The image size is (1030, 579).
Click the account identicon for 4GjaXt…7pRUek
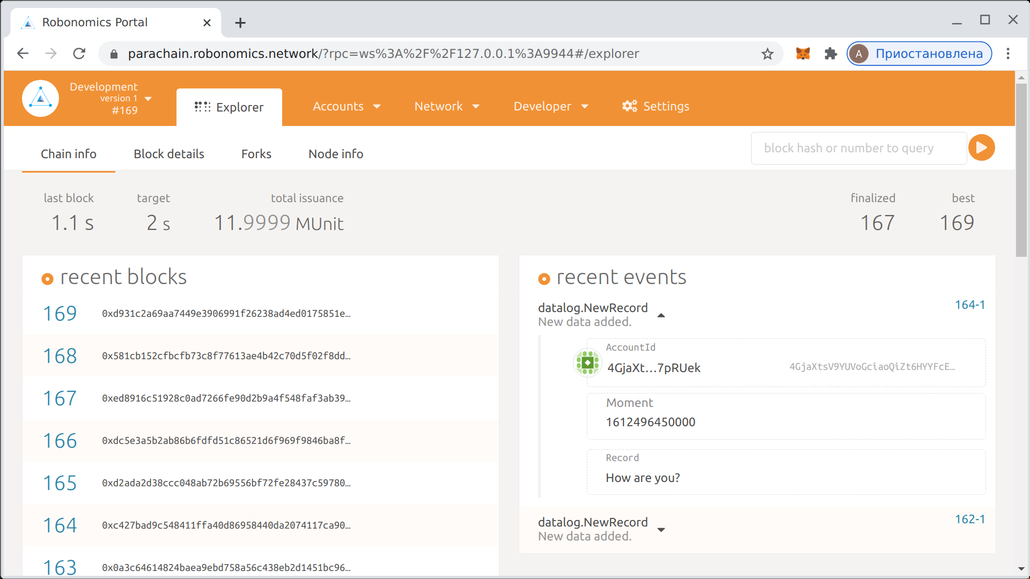click(x=587, y=363)
